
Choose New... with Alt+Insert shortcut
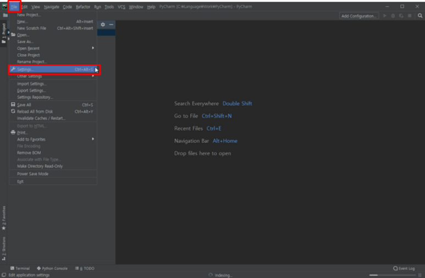point(53,21)
